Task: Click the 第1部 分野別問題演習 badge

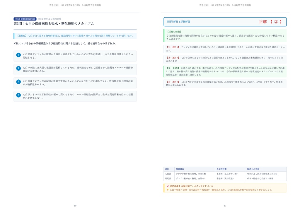Action: pos(25,19)
